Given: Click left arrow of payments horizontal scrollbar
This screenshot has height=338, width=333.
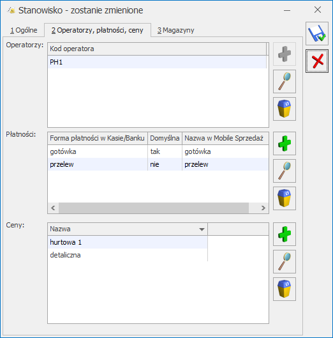Looking at the screenshot, I should coord(53,208).
